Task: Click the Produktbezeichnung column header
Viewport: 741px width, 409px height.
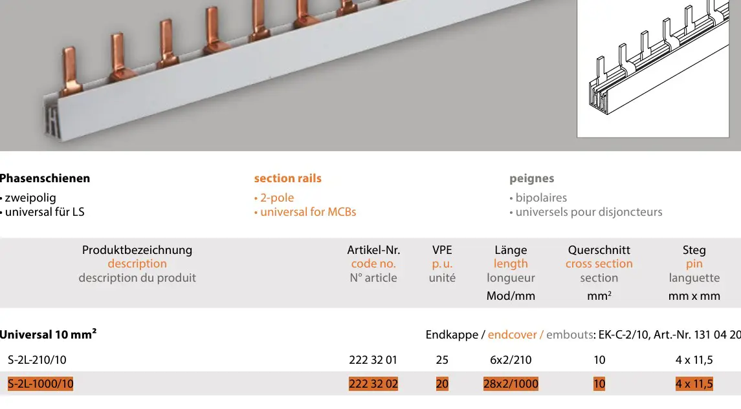Action: (137, 250)
